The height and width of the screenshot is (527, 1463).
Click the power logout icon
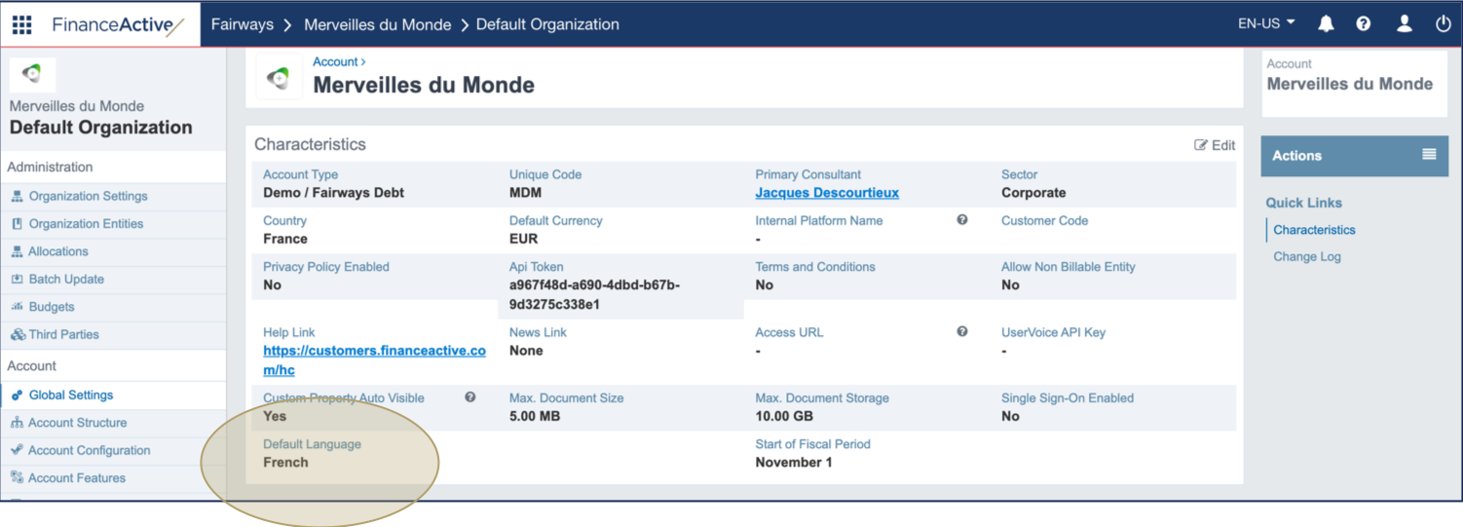1443,24
